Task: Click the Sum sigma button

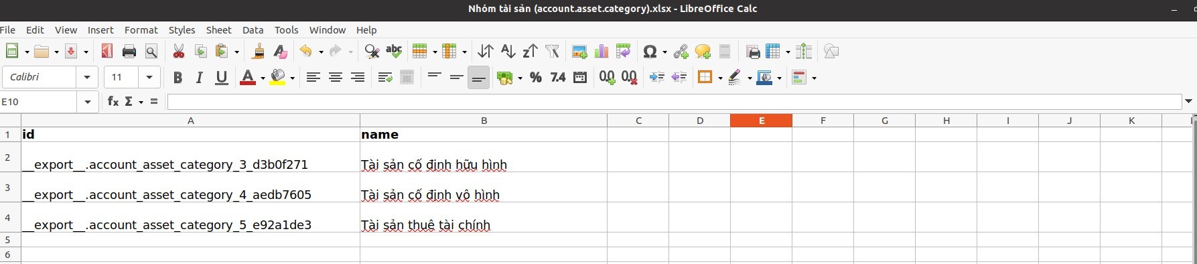Action: [x=129, y=101]
